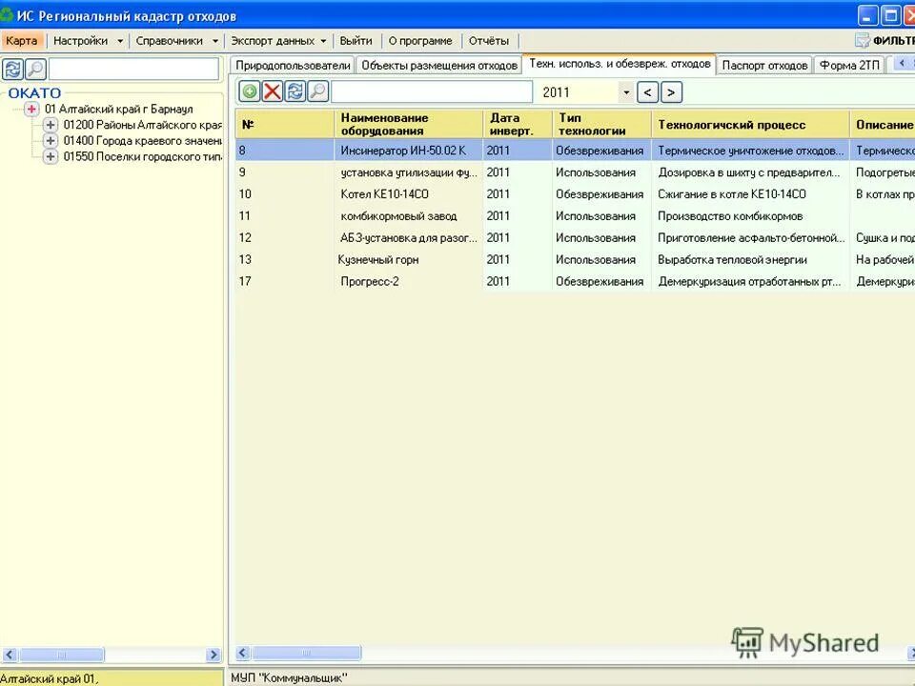The height and width of the screenshot is (686, 915).
Task: Click left panel horizontal scrollbar thumb
Action: click(61, 655)
